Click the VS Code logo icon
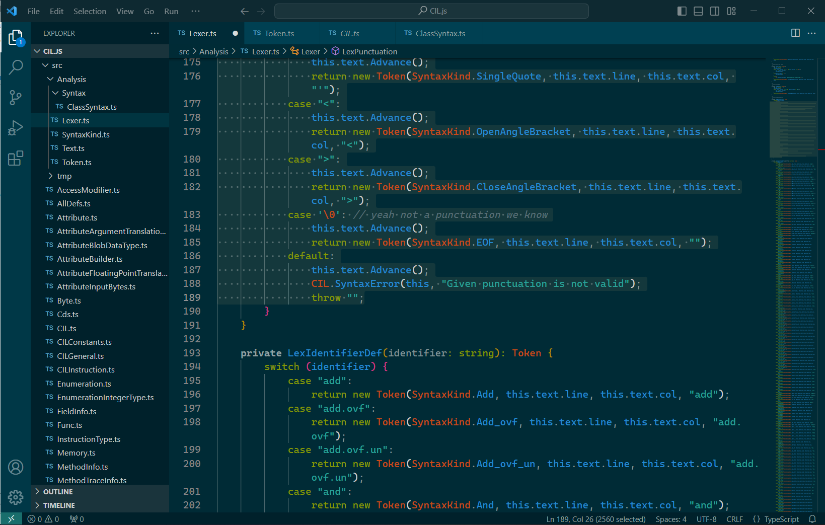Viewport: 825px width, 525px height. (x=12, y=11)
